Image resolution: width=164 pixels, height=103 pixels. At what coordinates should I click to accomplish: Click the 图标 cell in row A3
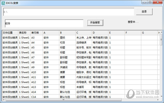pyautogui.click(x=67, y=38)
